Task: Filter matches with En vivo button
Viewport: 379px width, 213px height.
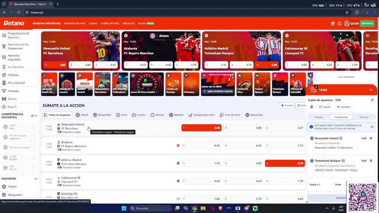Action: 287,105
